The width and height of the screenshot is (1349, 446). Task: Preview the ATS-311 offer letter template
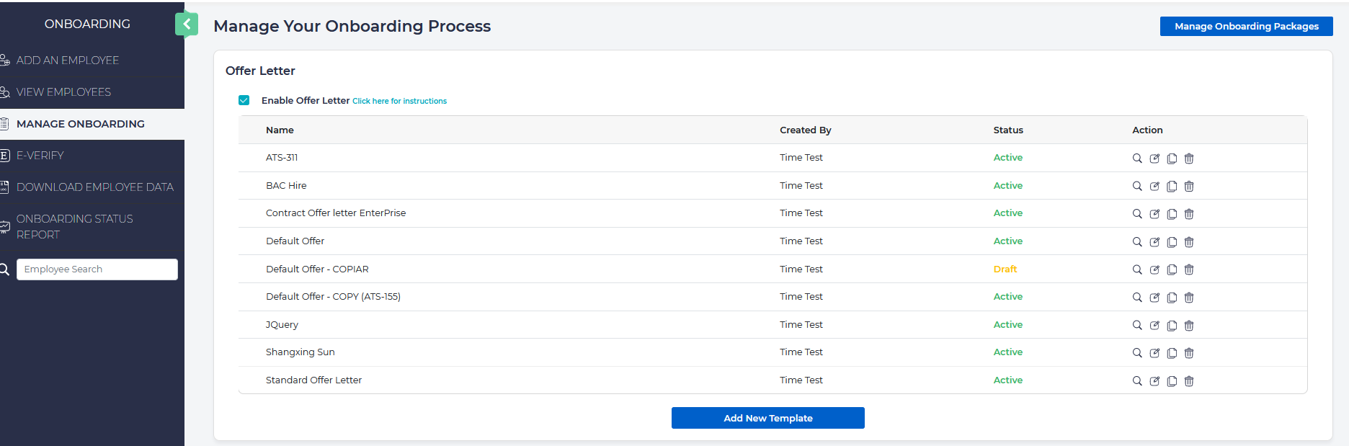point(1137,159)
